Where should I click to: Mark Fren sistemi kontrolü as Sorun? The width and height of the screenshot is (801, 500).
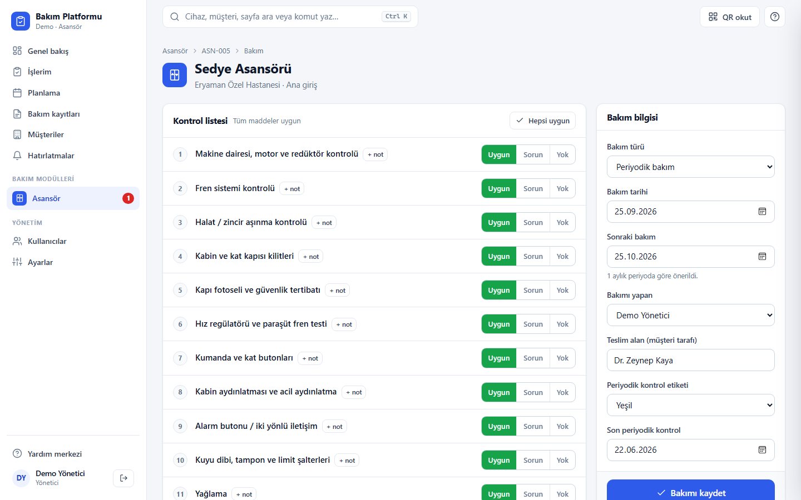[x=533, y=188]
